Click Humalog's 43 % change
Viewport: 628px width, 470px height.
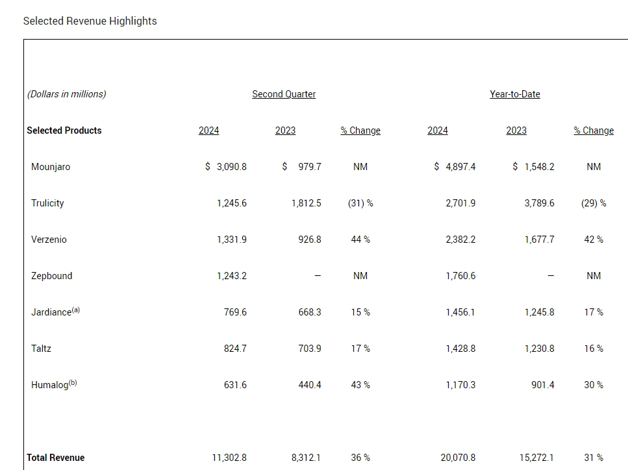click(x=360, y=385)
